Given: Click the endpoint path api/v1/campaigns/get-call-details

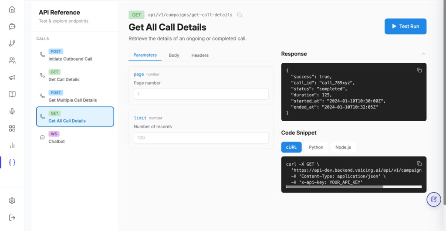Looking at the screenshot, I should click(x=190, y=15).
